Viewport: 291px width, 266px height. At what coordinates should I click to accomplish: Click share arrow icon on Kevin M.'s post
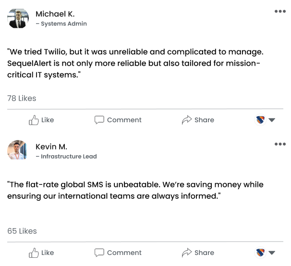pyautogui.click(x=187, y=253)
